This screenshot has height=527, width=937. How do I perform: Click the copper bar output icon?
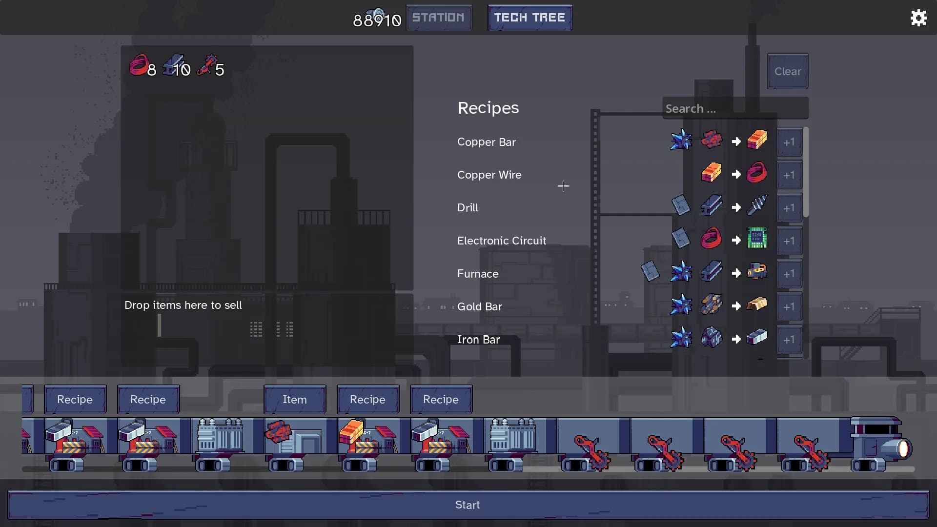point(757,140)
